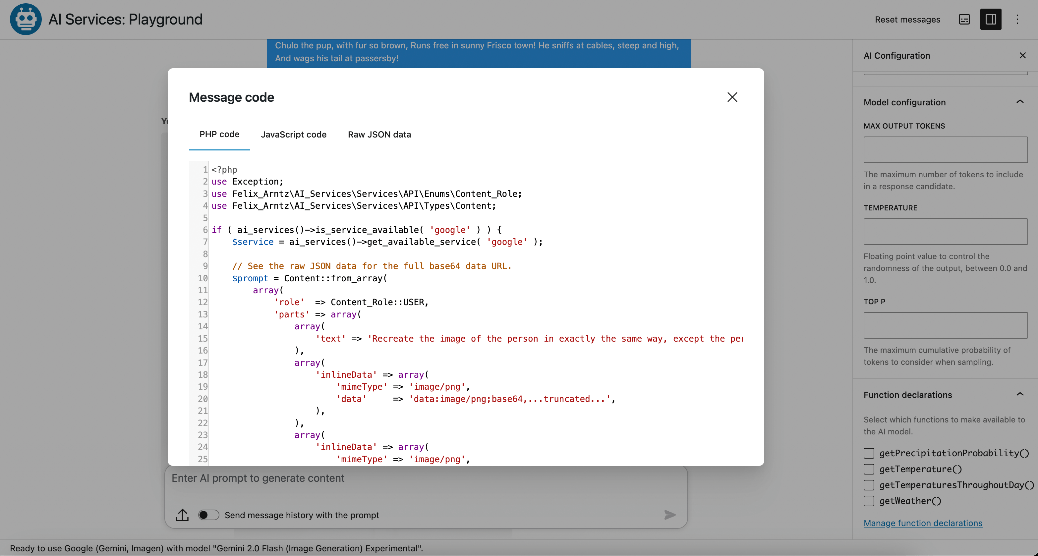Open the three-dot options menu
Image resolution: width=1038 pixels, height=556 pixels.
(x=1017, y=19)
